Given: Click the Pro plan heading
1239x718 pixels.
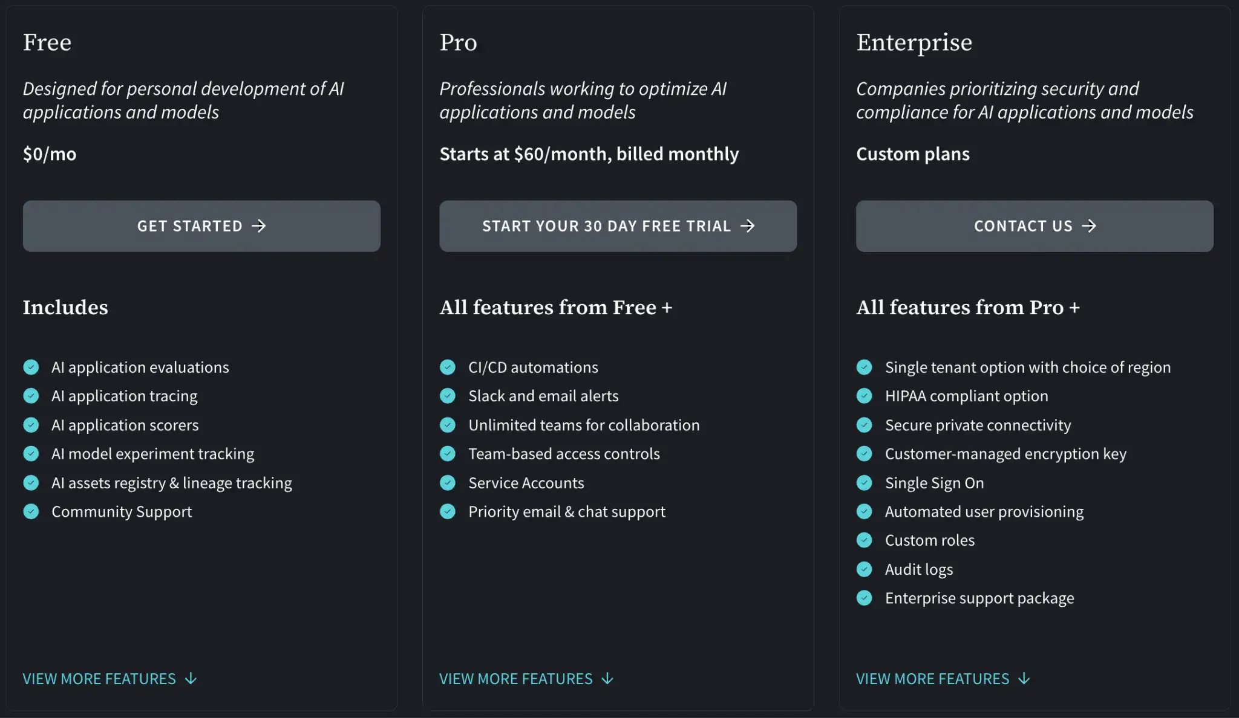Looking at the screenshot, I should (x=458, y=42).
